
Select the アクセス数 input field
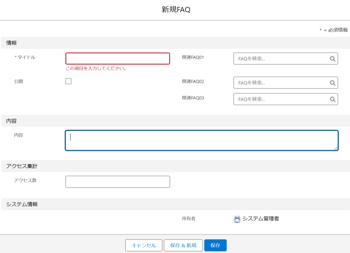tap(118, 182)
